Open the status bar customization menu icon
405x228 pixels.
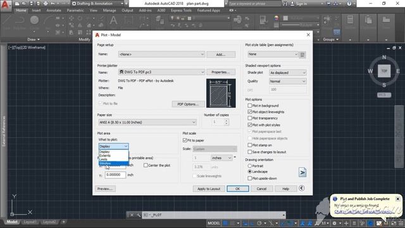click(x=401, y=223)
